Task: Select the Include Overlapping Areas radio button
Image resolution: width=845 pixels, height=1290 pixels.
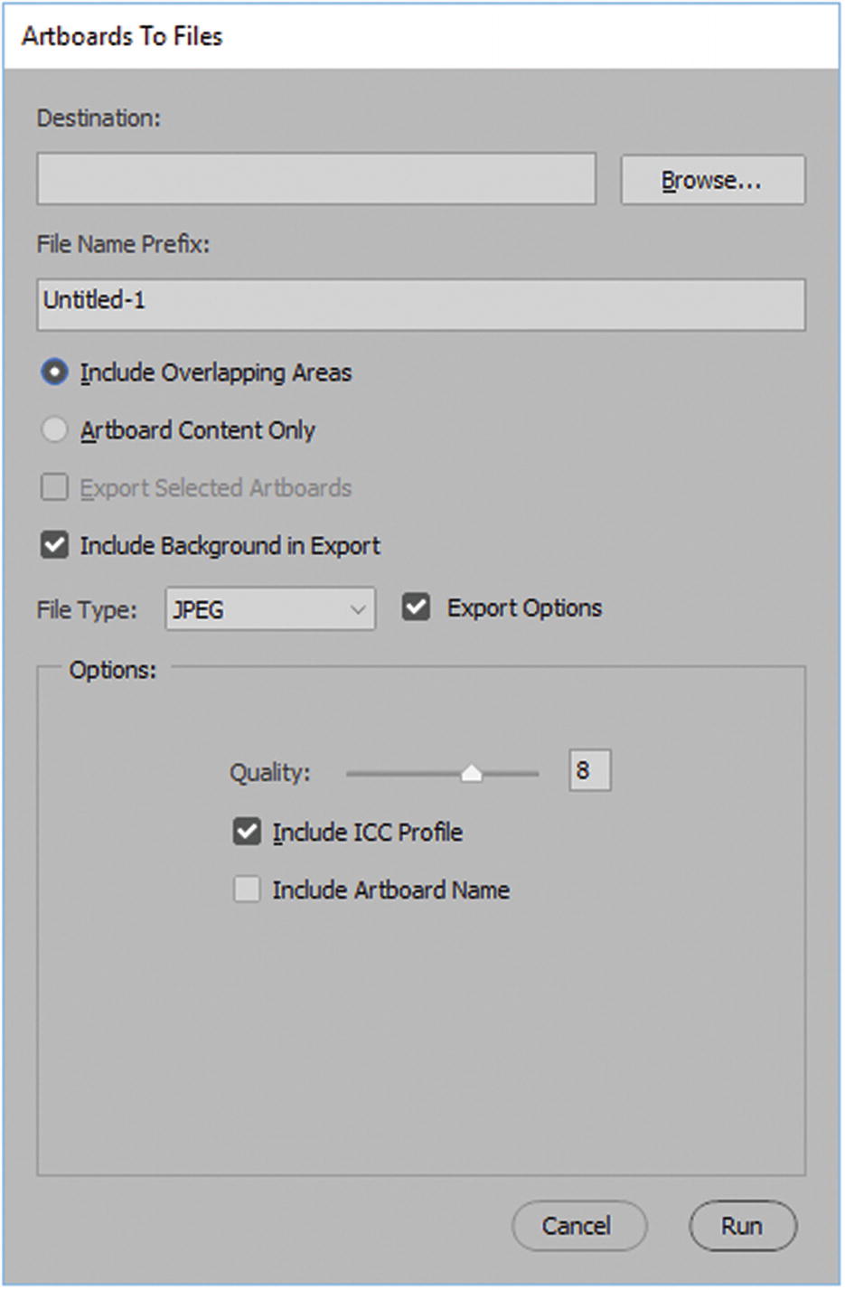Action: click(x=55, y=372)
